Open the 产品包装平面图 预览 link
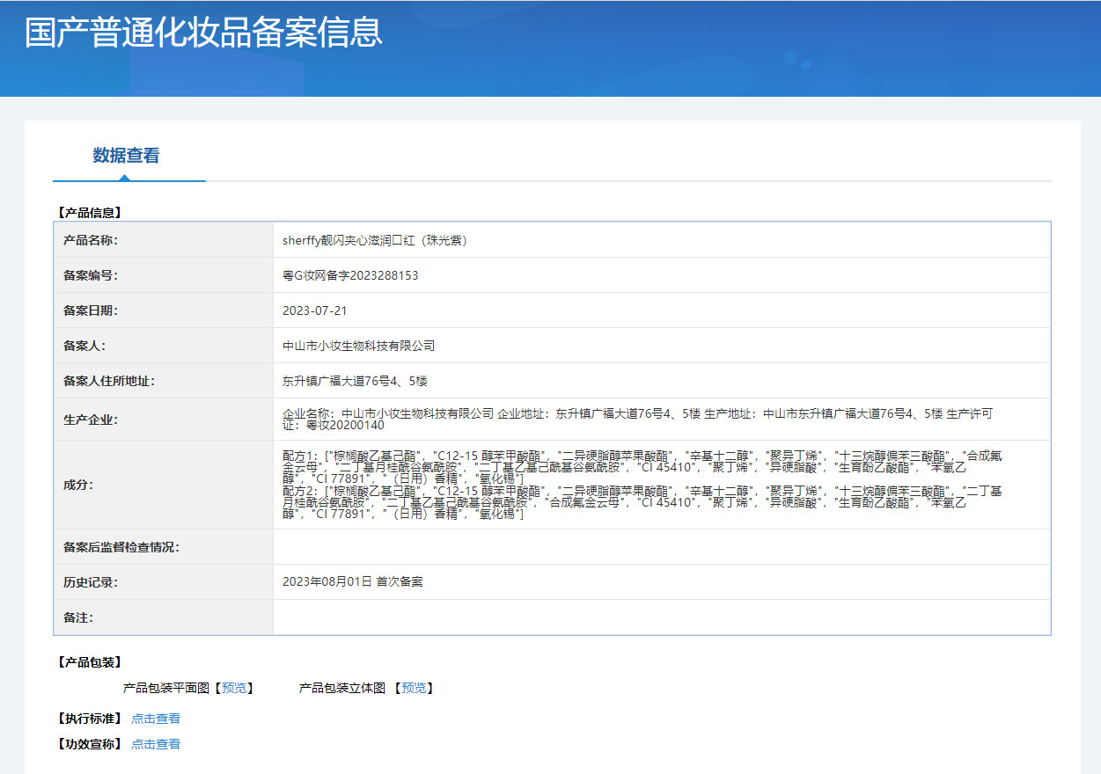Image resolution: width=1101 pixels, height=774 pixels. pos(232,688)
